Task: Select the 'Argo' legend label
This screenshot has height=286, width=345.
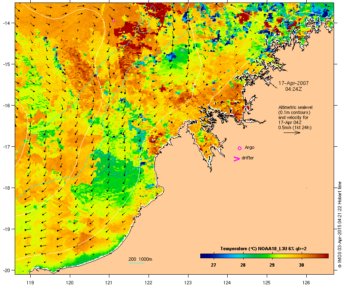Action: (x=249, y=147)
